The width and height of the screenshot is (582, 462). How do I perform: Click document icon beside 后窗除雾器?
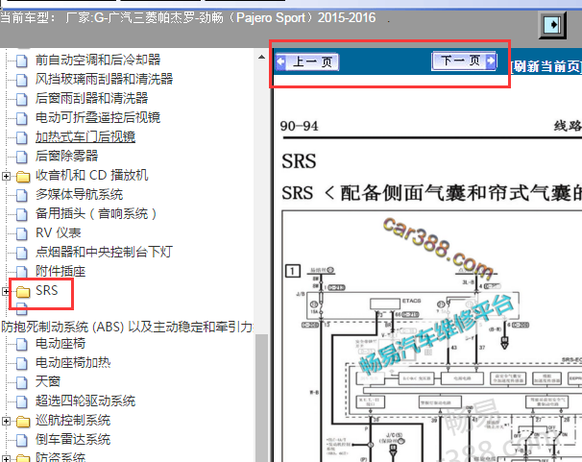pos(22,157)
